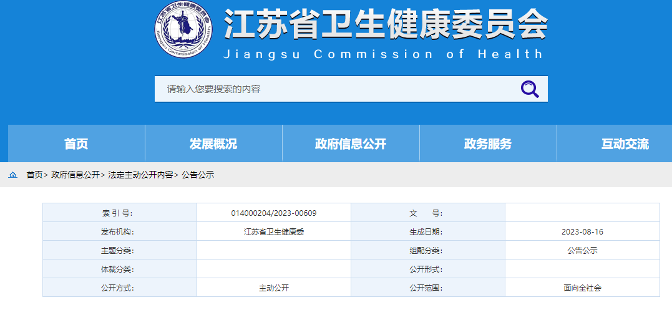Click the 公告公示 category cell in table
The width and height of the screenshot is (672, 320).
pos(582,251)
